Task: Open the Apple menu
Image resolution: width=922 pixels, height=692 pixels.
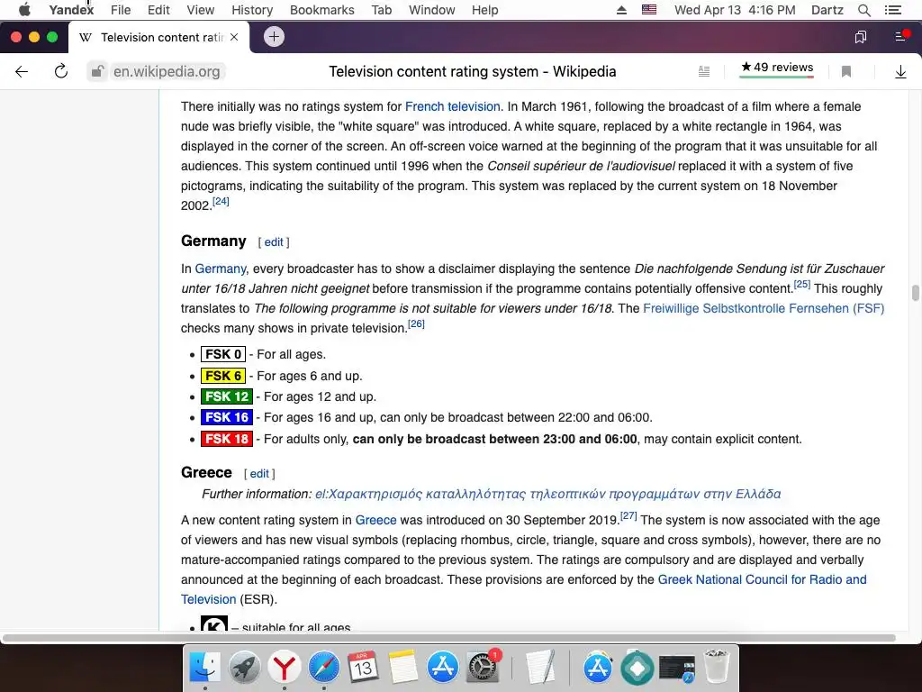Action: 24,10
